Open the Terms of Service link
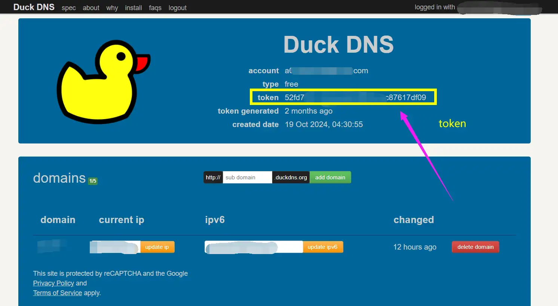Image resolution: width=558 pixels, height=306 pixels. coord(57,293)
